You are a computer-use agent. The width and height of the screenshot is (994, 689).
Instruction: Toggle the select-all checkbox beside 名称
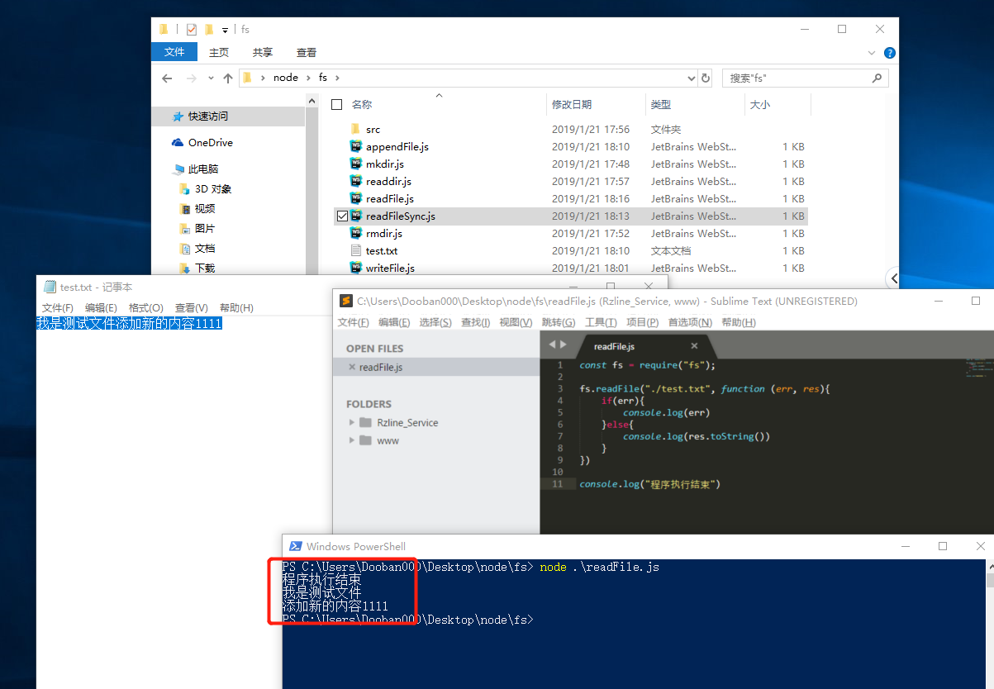(x=336, y=105)
